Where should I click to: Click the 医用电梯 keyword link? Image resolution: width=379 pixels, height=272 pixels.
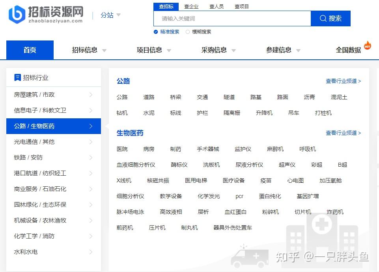point(196,180)
